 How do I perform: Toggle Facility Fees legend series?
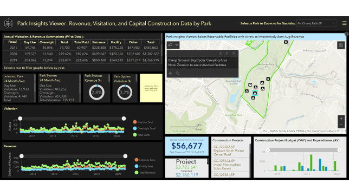pos(144,166)
